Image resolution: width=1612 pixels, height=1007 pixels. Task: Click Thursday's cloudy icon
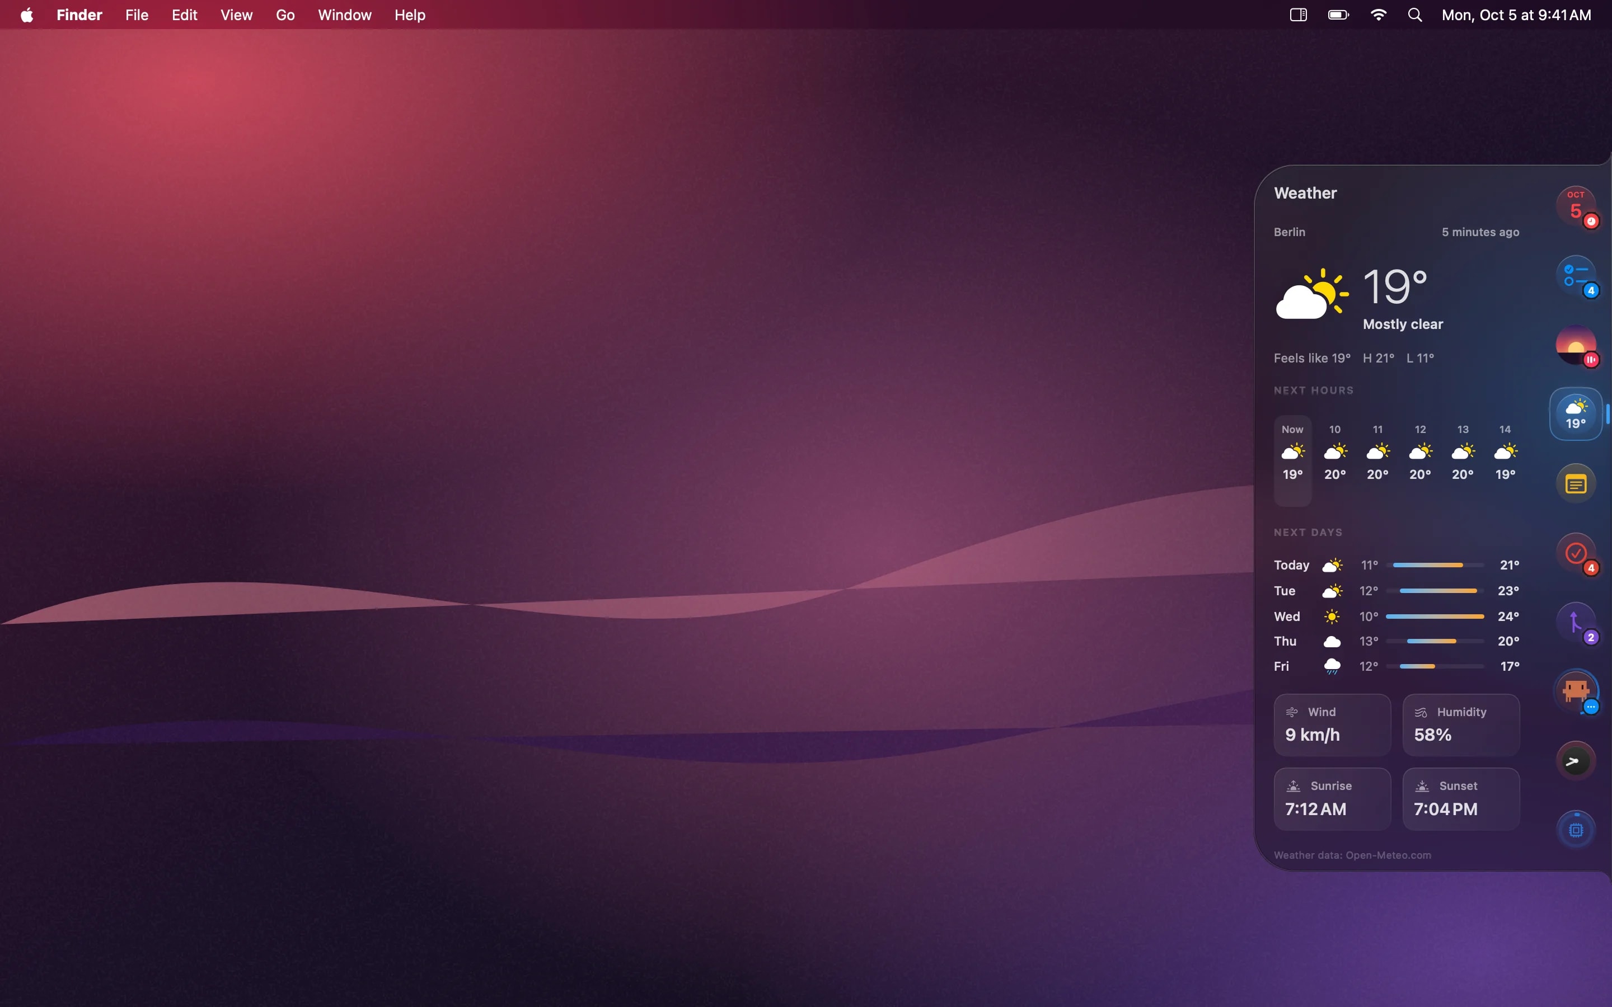click(1332, 641)
